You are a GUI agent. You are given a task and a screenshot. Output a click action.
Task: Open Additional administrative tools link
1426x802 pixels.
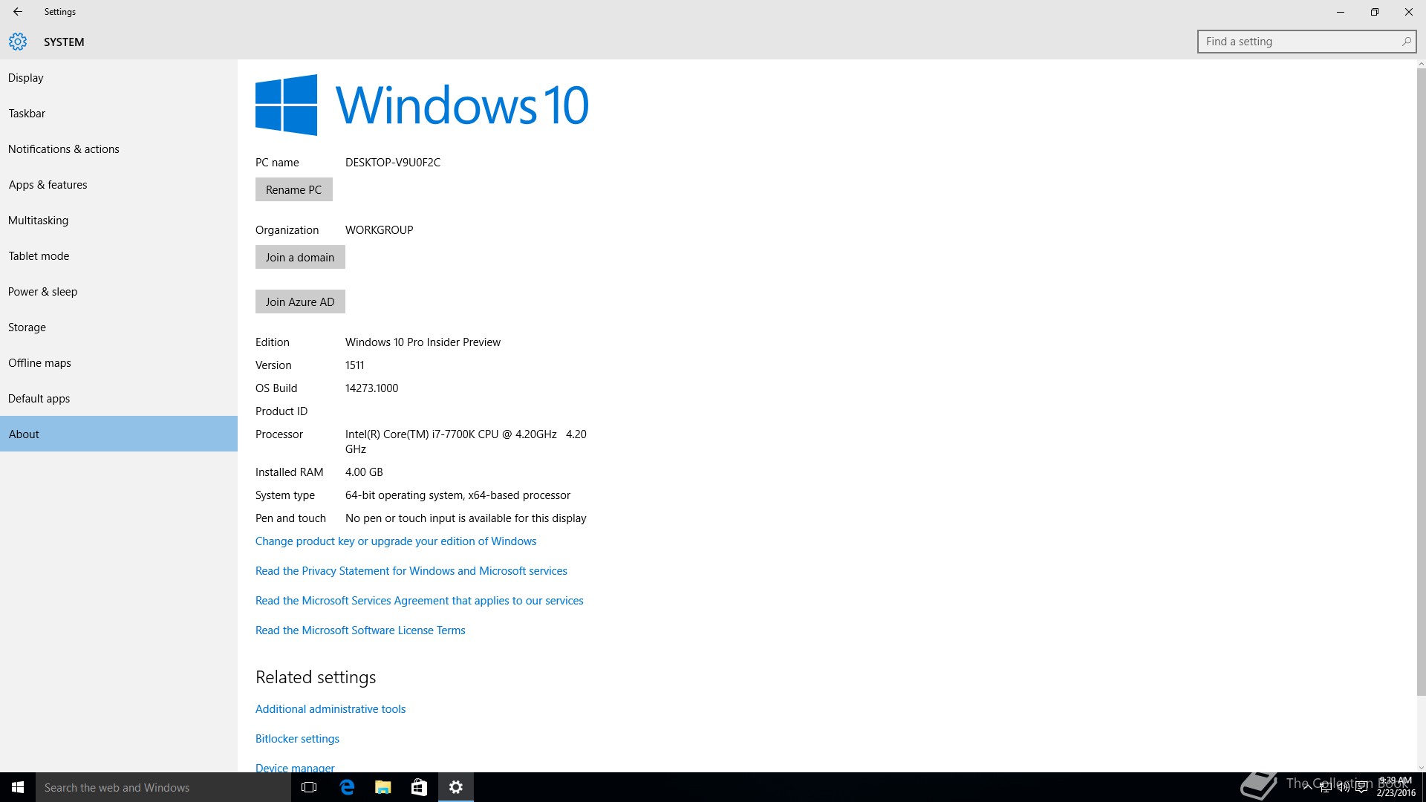tap(331, 709)
